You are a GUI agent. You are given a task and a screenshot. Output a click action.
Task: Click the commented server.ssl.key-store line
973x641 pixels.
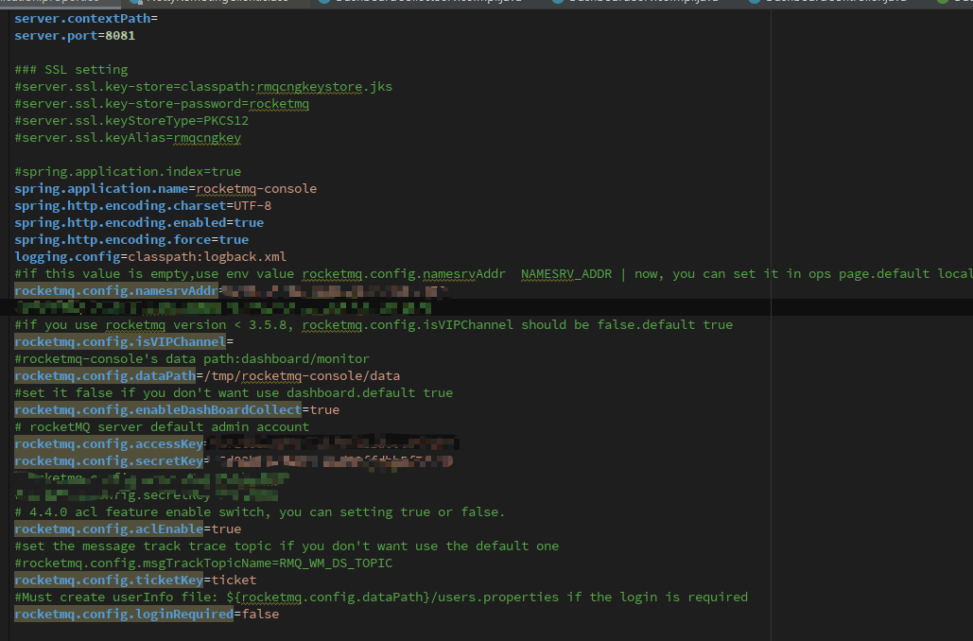pos(203,86)
